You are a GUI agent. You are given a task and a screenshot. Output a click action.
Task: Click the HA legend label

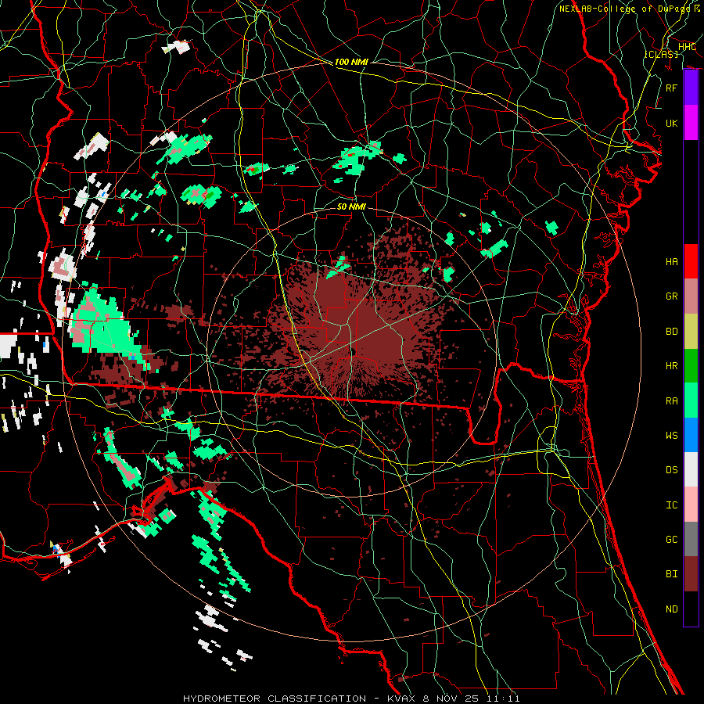671,261
